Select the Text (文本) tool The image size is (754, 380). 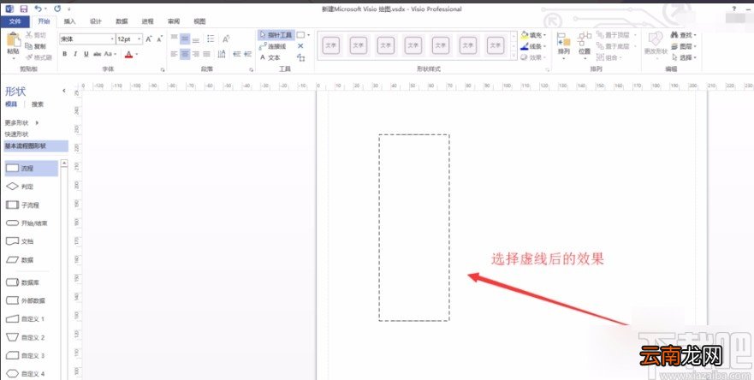tap(270, 57)
